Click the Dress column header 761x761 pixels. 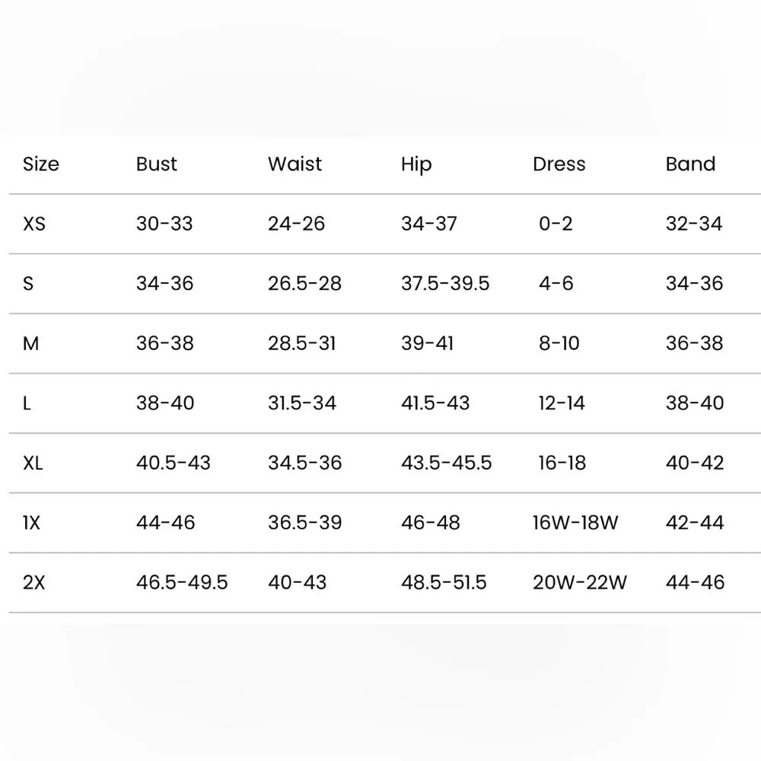click(559, 164)
